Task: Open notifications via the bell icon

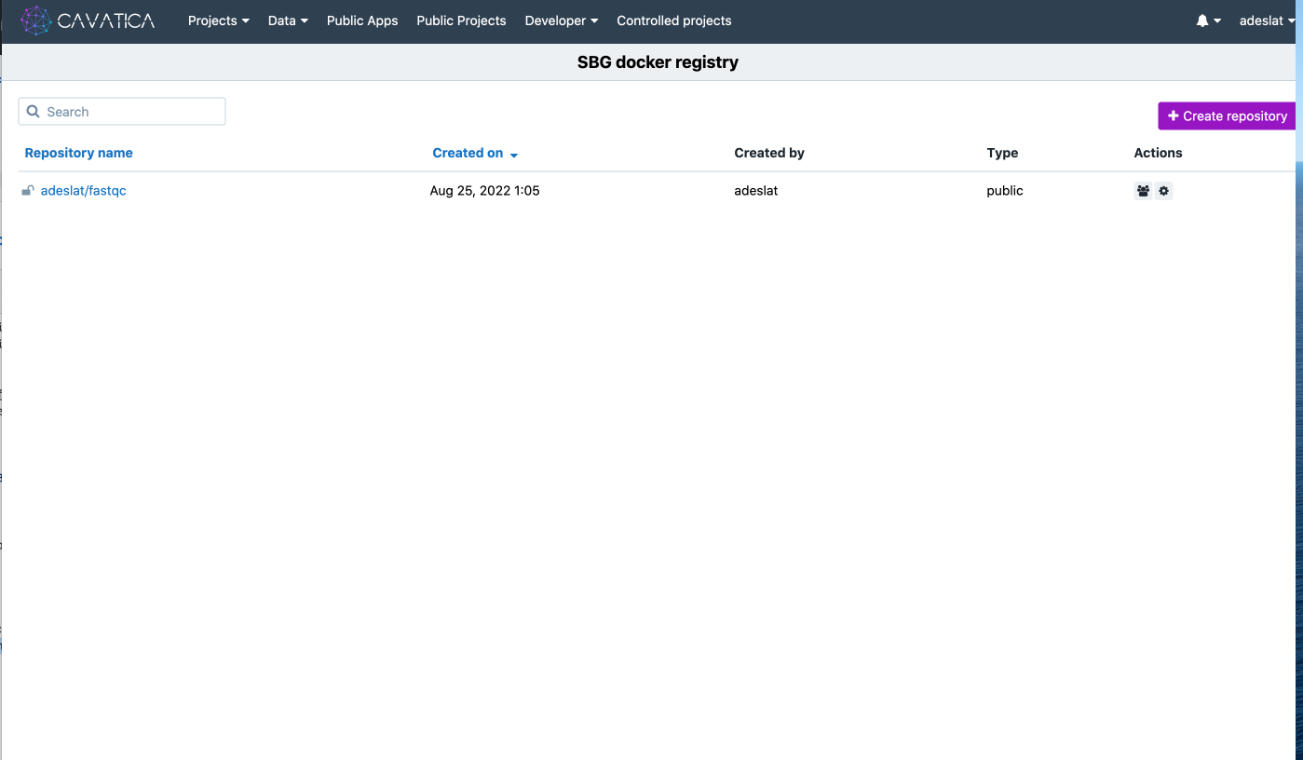Action: pyautogui.click(x=1202, y=20)
